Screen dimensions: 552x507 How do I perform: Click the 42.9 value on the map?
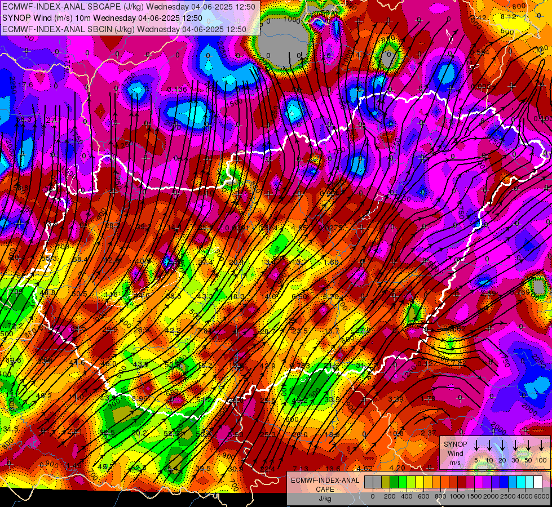coord(267,366)
